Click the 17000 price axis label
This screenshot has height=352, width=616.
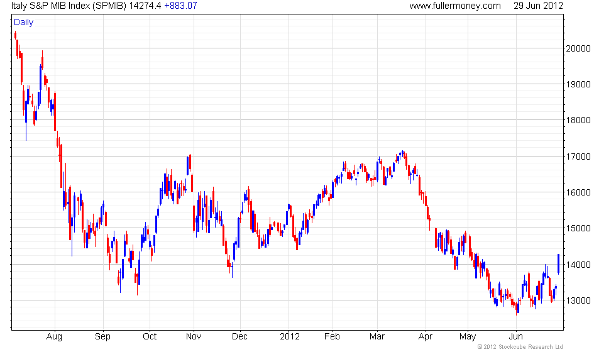pos(578,157)
